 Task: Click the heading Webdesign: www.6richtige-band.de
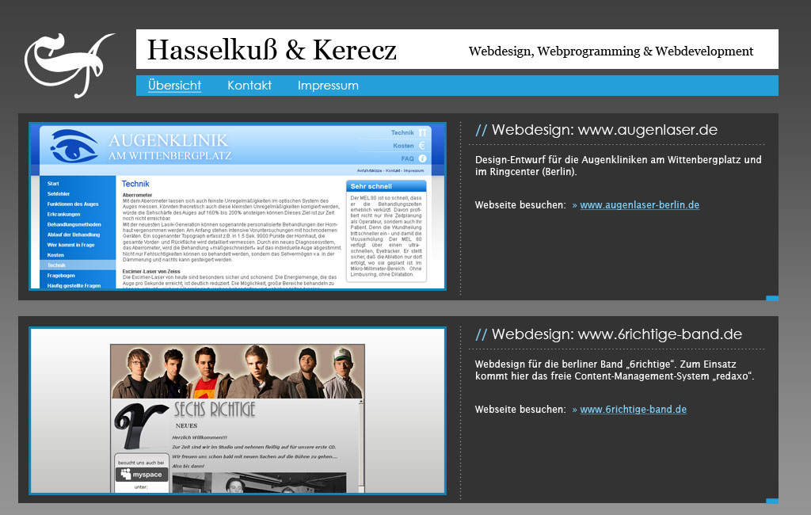click(x=608, y=334)
